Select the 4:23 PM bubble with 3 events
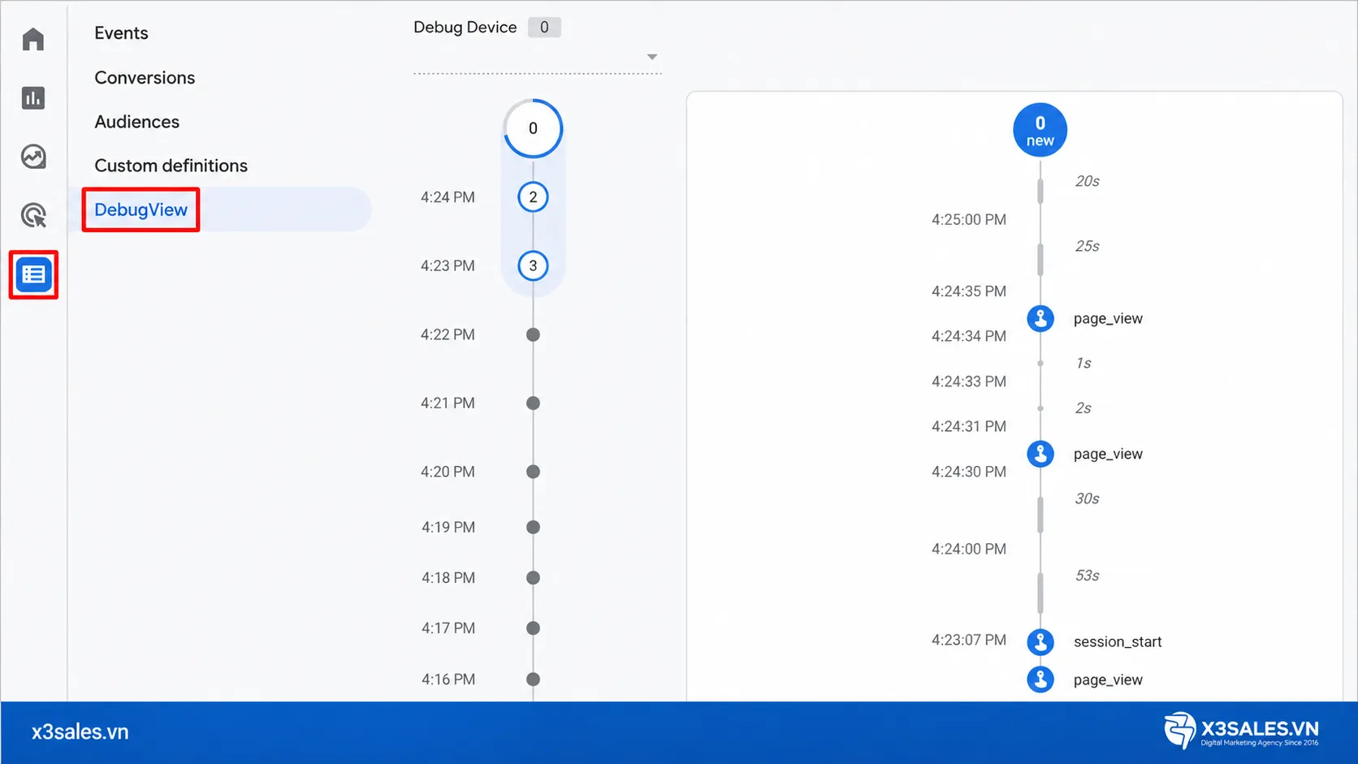This screenshot has height=764, width=1358. (x=533, y=265)
